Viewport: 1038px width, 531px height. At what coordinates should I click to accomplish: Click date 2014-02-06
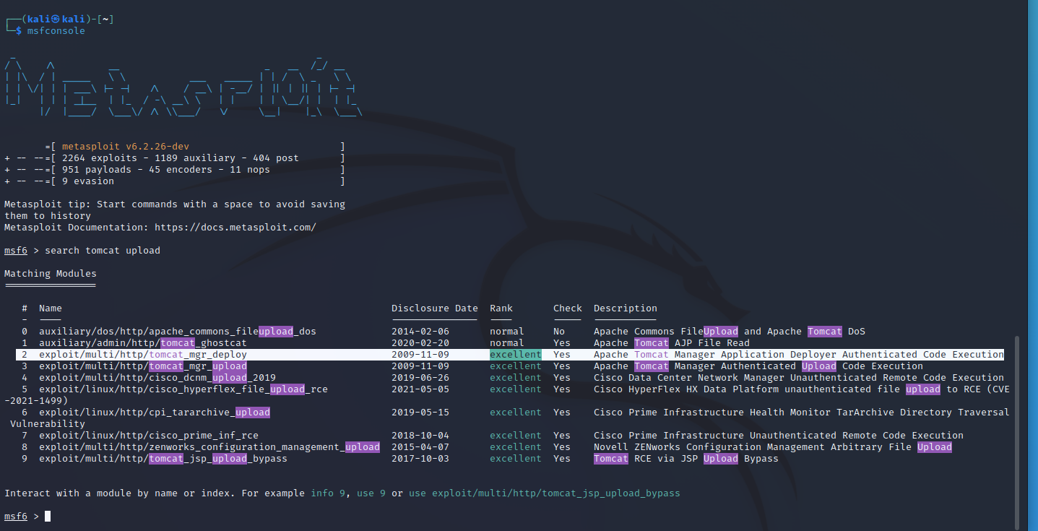pos(420,332)
